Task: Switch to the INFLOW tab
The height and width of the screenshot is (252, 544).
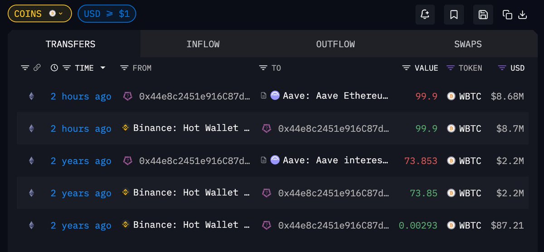Action: click(203, 44)
